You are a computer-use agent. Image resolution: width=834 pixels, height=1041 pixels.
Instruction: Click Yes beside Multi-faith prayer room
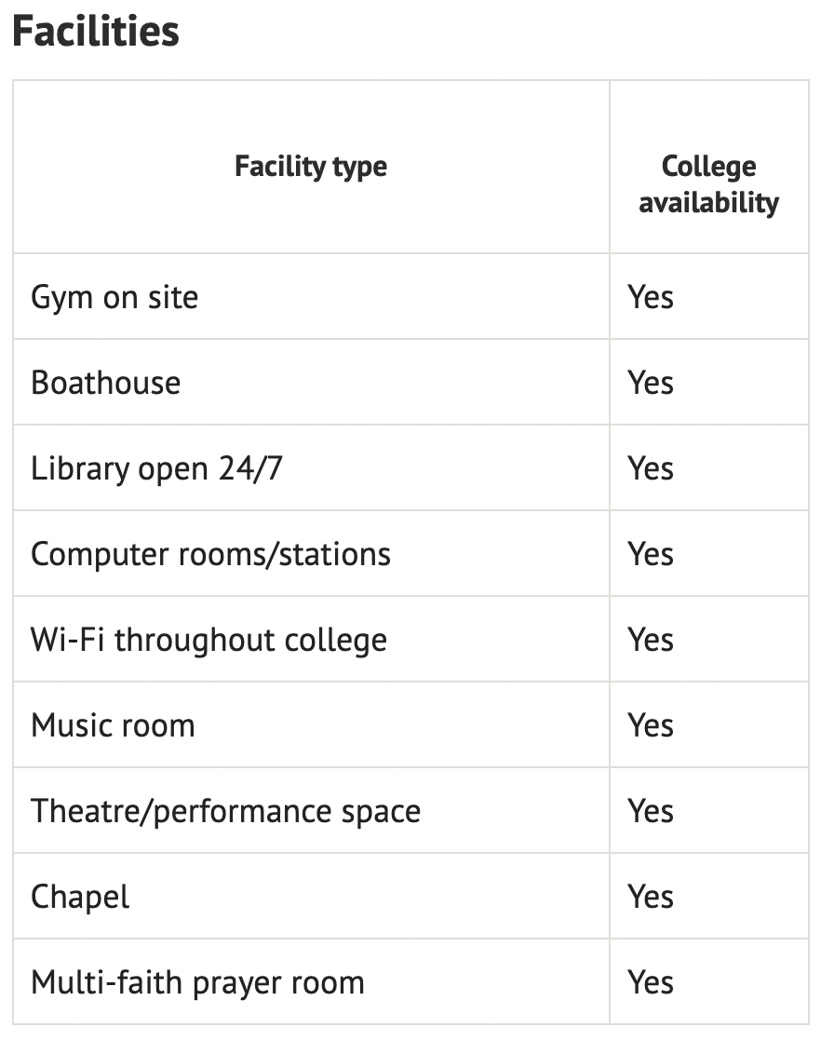point(651,982)
